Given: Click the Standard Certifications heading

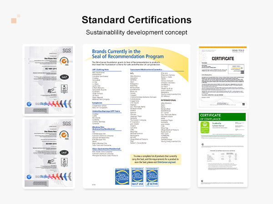Looking at the screenshot, I should pyautogui.click(x=136, y=20).
